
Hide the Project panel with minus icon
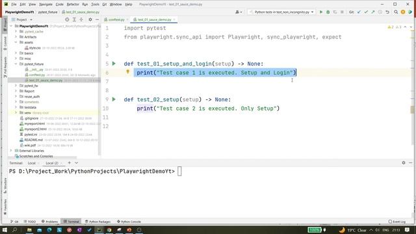97,19
